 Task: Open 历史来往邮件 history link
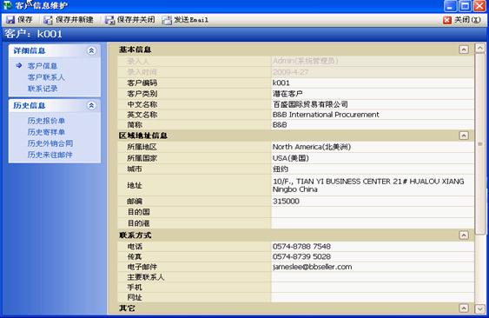pos(50,155)
